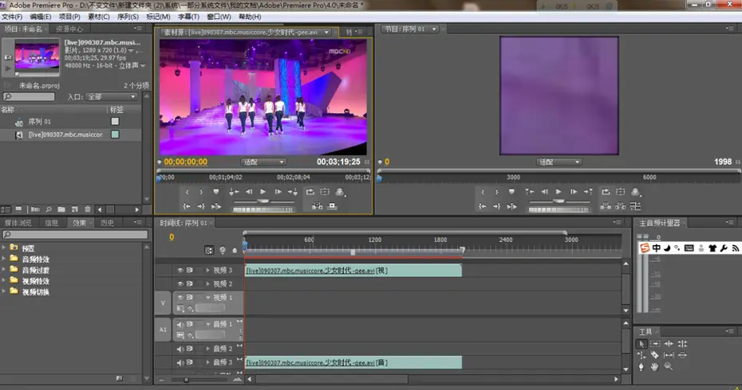Switch to the 媒体浏览 tab
The width and height of the screenshot is (742, 390).
[18, 223]
